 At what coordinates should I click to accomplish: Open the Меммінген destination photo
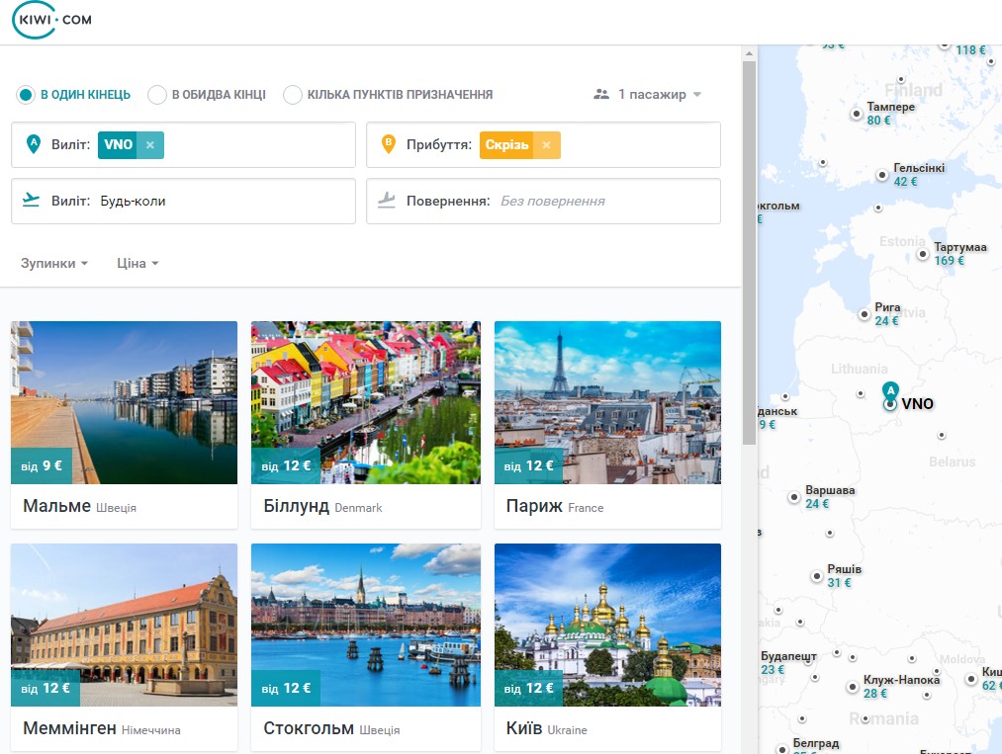click(124, 625)
